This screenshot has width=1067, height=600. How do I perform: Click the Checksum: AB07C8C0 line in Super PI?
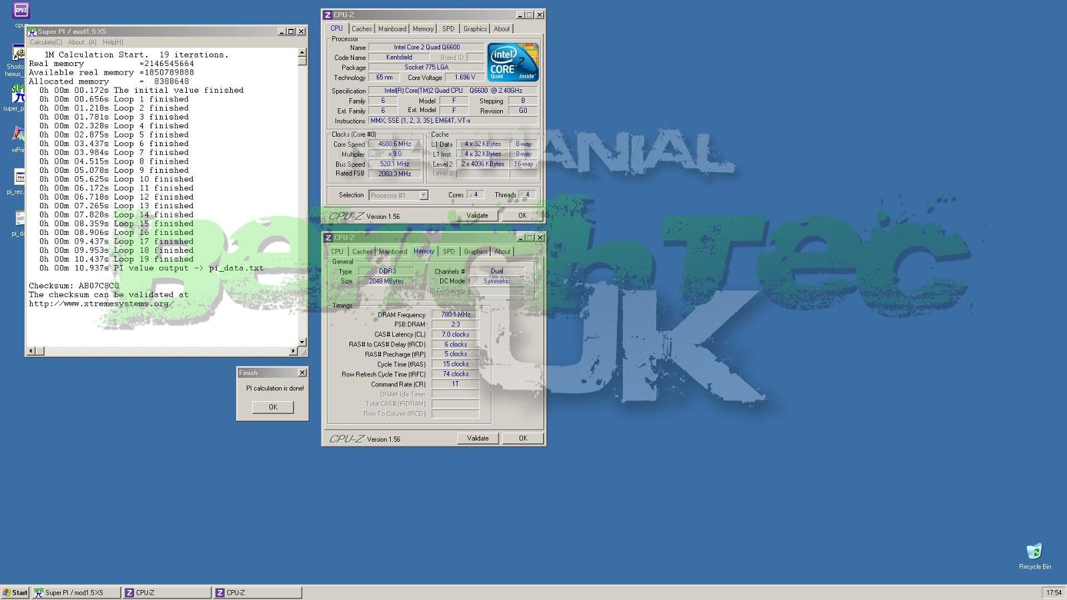coord(74,286)
